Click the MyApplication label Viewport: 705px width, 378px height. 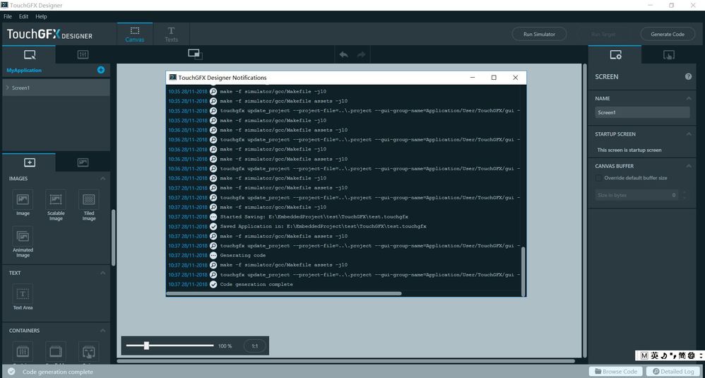click(24, 70)
